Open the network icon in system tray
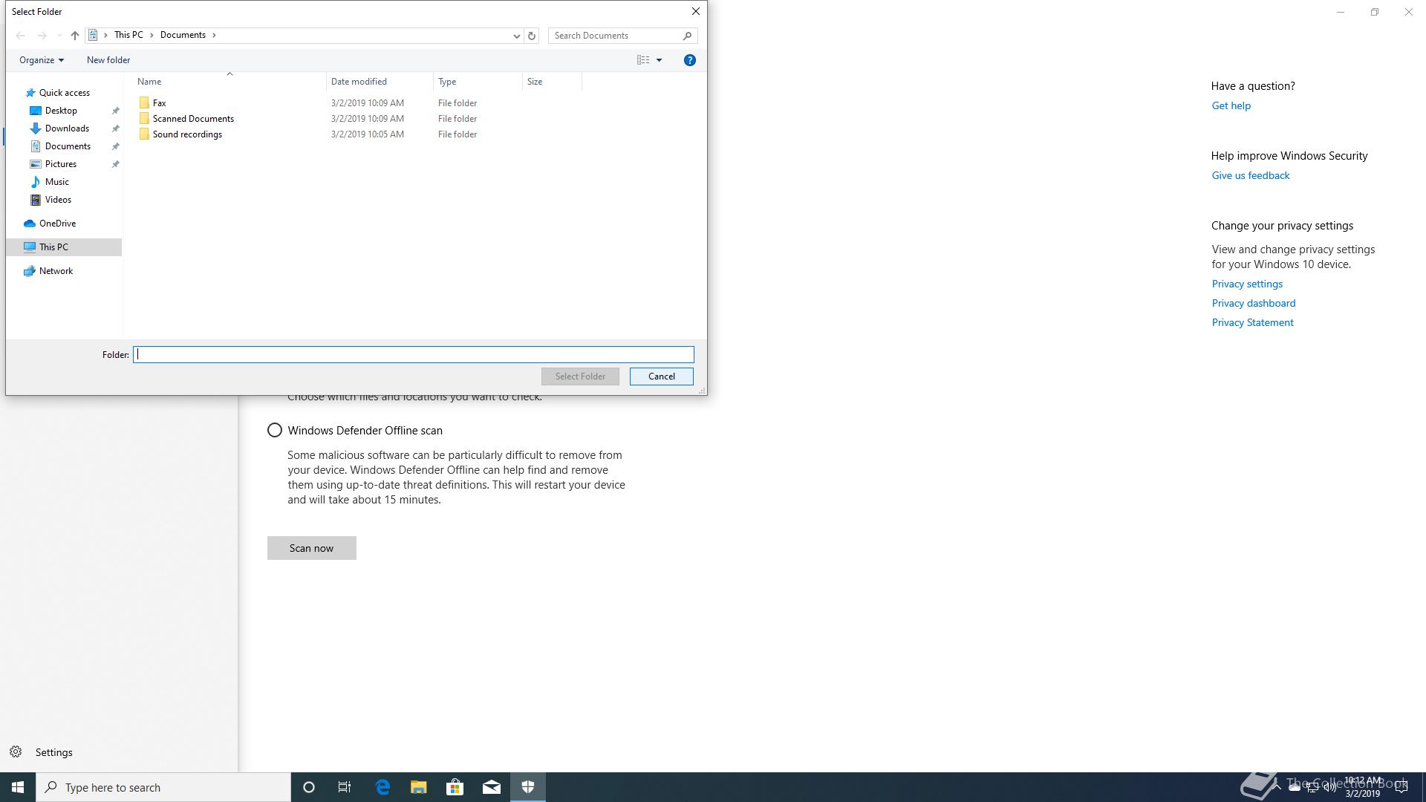 1312,787
